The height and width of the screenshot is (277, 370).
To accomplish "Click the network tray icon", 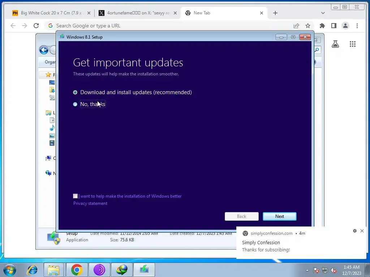I will 325,270.
